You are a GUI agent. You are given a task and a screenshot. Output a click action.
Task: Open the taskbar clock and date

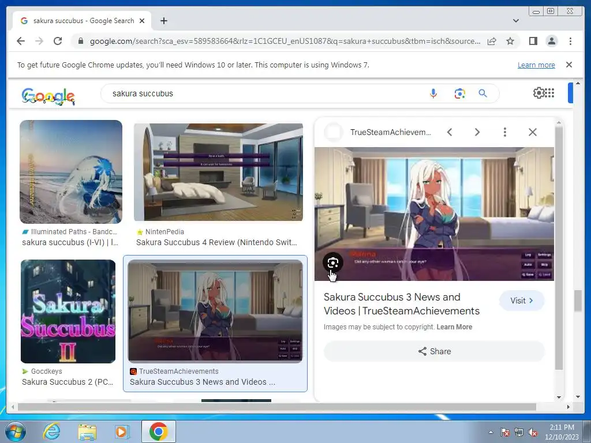tap(562, 432)
